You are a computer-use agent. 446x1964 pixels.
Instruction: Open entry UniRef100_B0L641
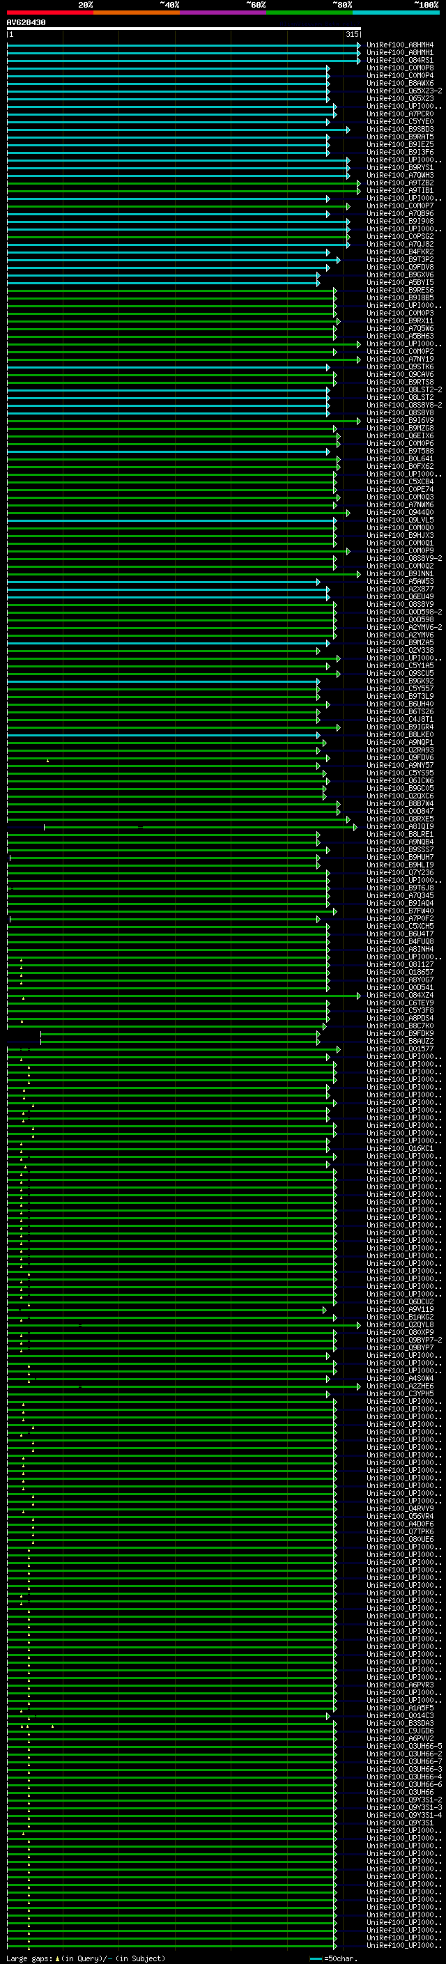coord(400,459)
